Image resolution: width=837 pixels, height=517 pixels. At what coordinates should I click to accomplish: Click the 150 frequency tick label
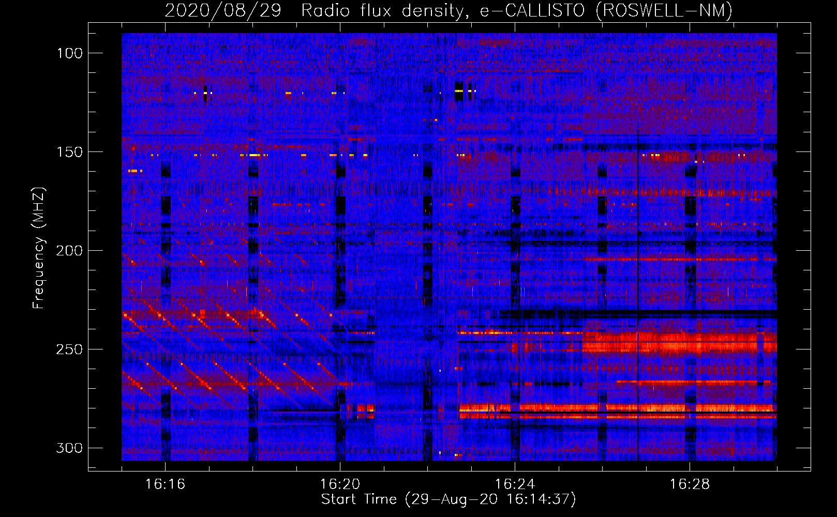coord(70,152)
